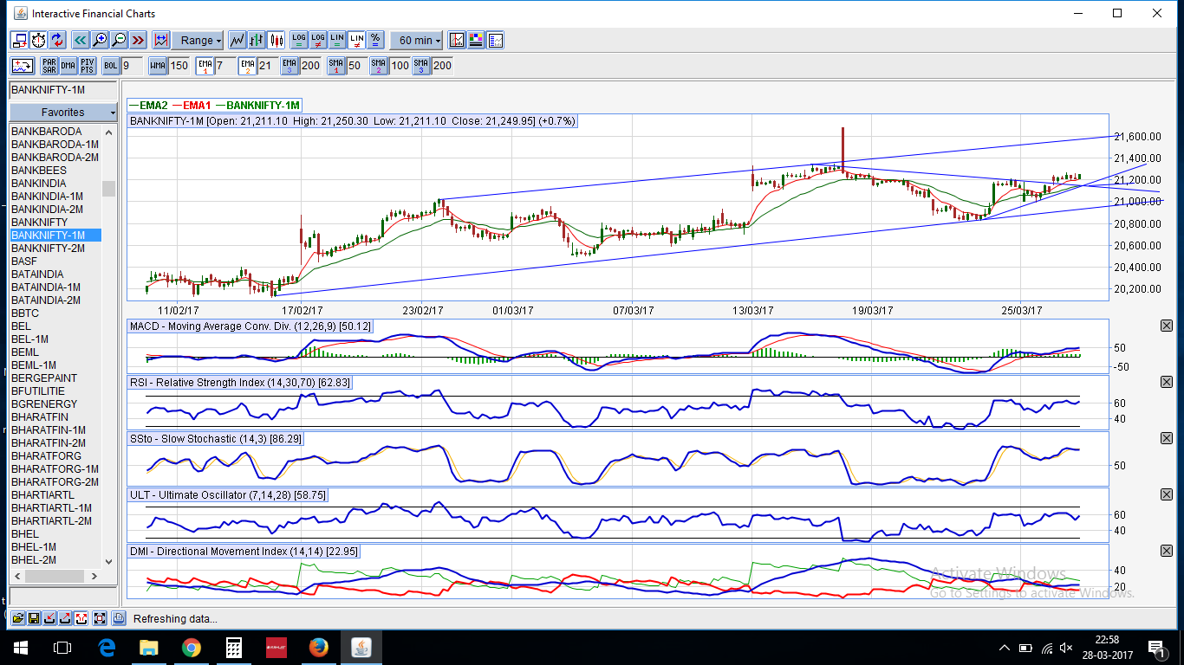Expand the Favorites list dropdown
1184x665 pixels.
tap(63, 112)
